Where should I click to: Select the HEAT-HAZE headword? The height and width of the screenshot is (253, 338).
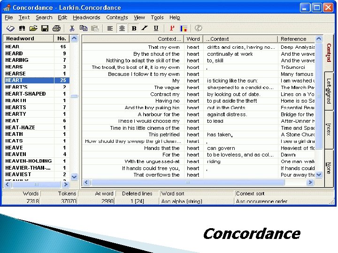[36, 127]
